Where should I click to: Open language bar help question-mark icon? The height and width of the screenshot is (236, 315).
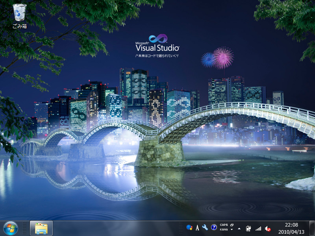tap(214, 227)
